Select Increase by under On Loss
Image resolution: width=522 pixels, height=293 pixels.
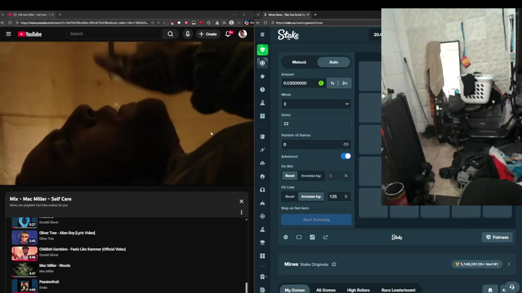point(311,197)
